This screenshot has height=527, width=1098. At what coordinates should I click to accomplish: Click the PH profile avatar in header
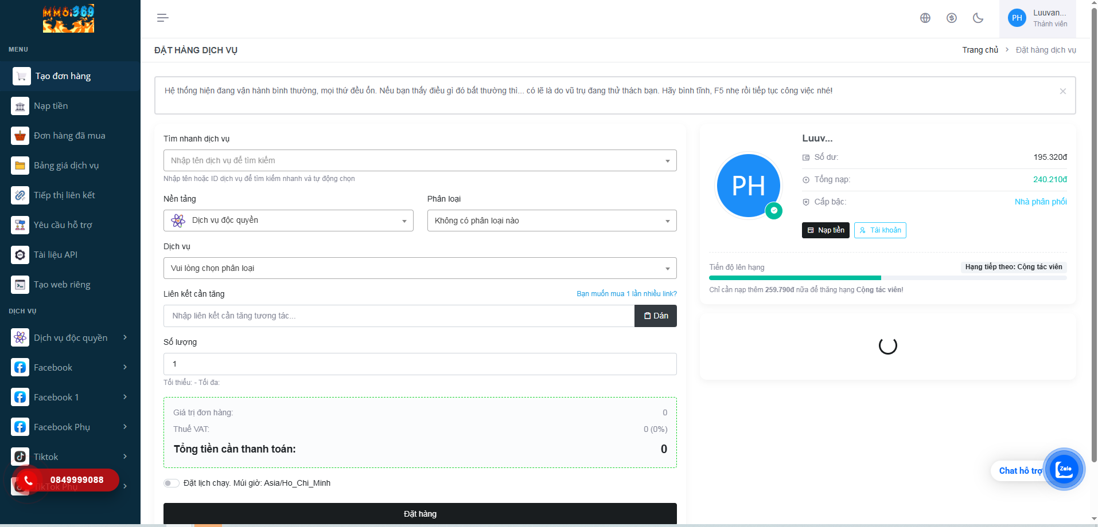pyautogui.click(x=1017, y=18)
